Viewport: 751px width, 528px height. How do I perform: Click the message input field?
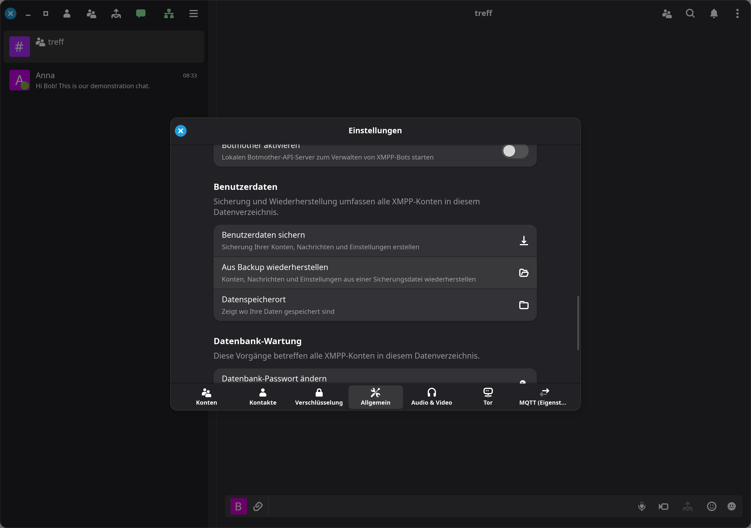click(451, 506)
